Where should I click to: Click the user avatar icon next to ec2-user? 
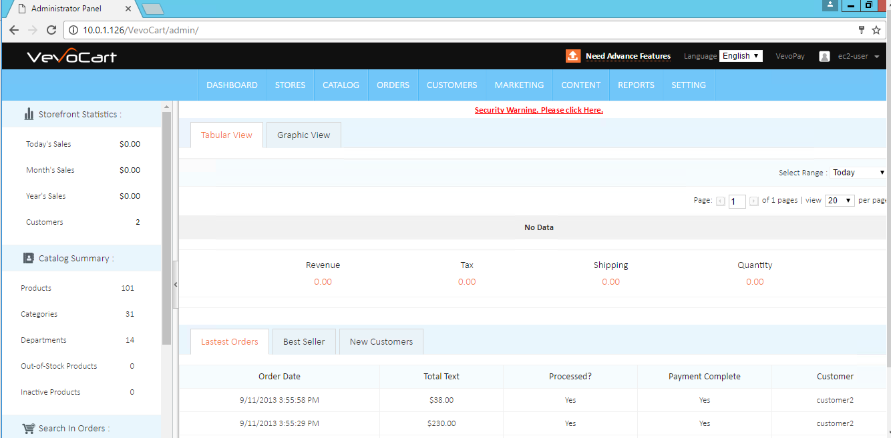click(x=824, y=57)
